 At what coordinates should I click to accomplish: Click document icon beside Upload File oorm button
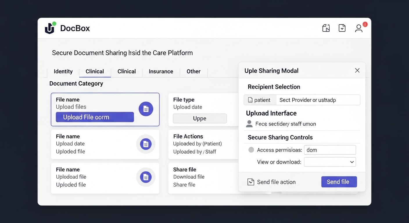click(146, 109)
